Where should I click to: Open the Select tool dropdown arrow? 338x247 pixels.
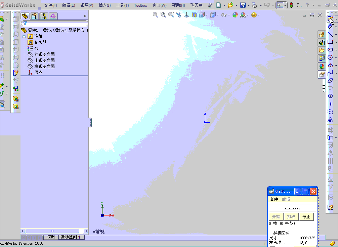(x=285, y=5)
